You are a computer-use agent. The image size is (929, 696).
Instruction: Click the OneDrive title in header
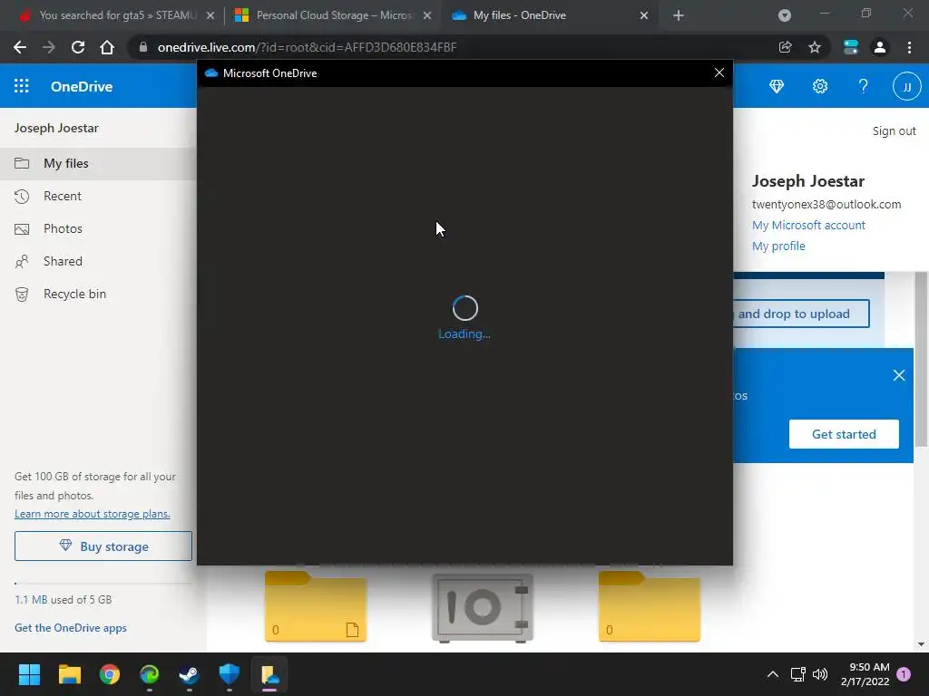(82, 86)
